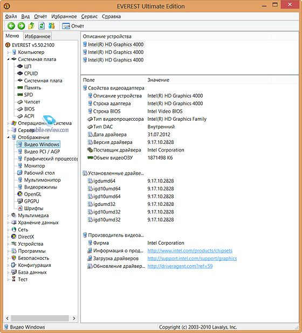Click the sidebar scroll left arrow

(7, 318)
